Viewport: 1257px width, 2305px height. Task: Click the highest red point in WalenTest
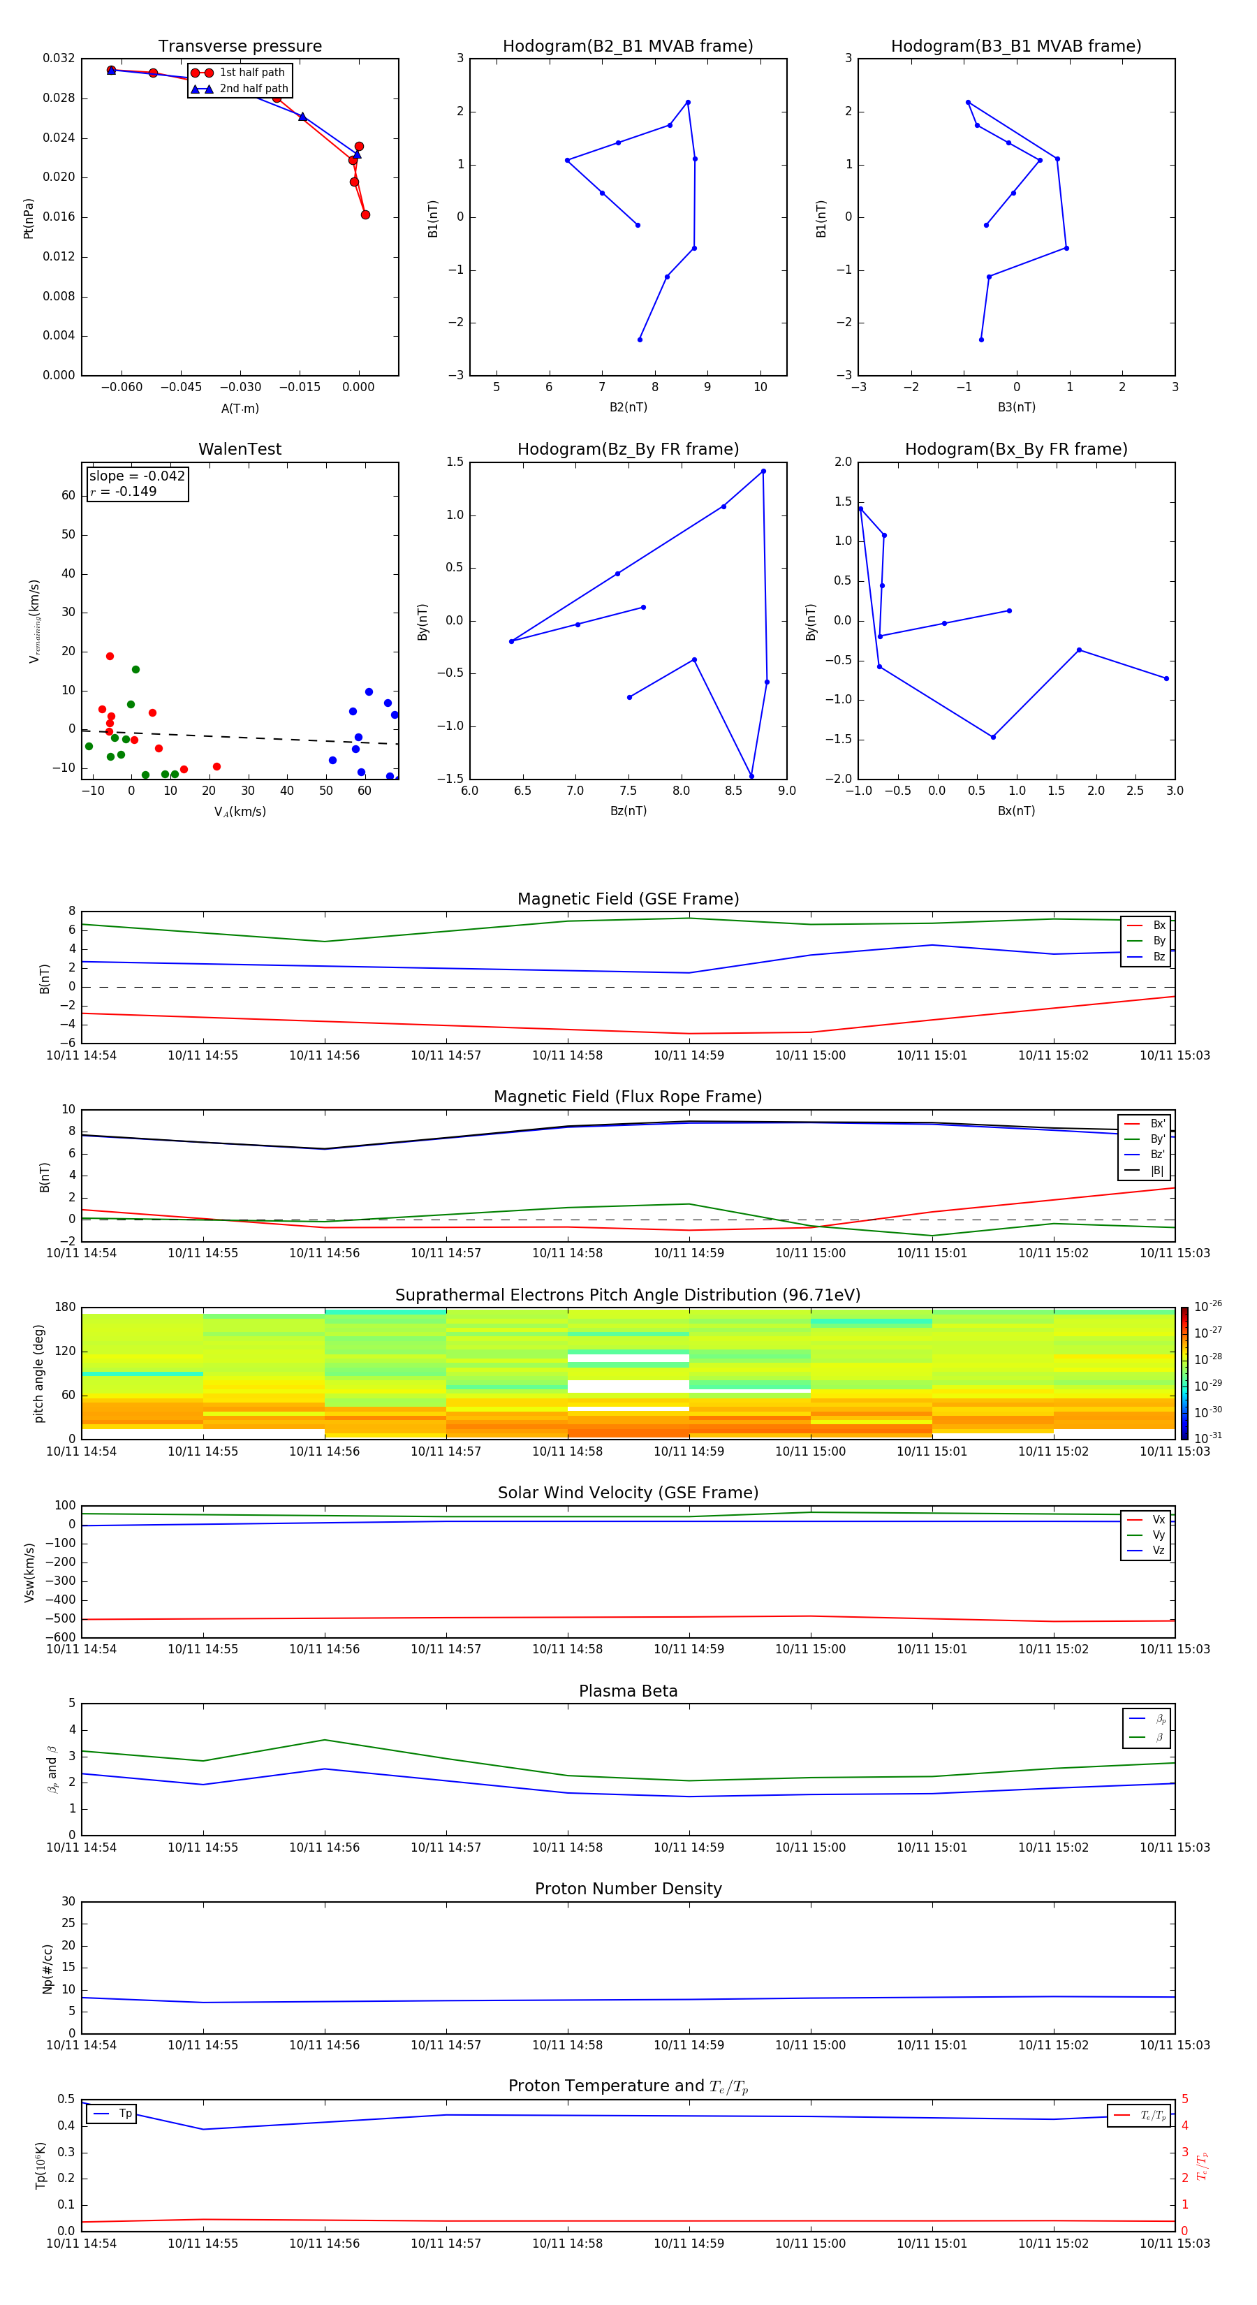(109, 656)
